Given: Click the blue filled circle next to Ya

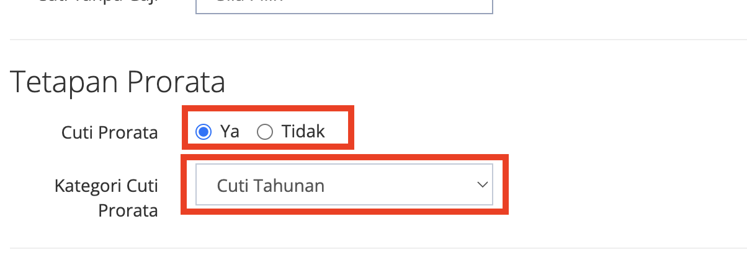Looking at the screenshot, I should [x=203, y=132].
